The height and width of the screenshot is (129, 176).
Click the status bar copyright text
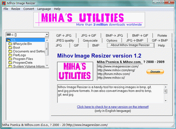pos(34,125)
